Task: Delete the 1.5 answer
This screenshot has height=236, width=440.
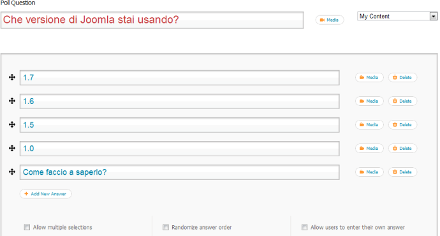Action: pos(402,124)
